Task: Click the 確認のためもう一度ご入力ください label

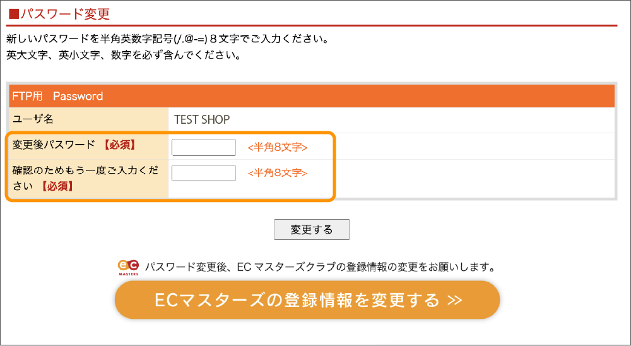Action: coord(85,171)
